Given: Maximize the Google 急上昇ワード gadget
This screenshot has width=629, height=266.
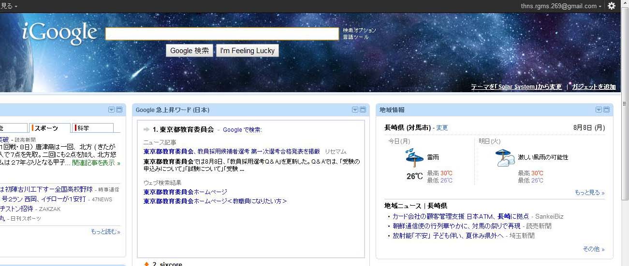Looking at the screenshot, I should [x=363, y=110].
